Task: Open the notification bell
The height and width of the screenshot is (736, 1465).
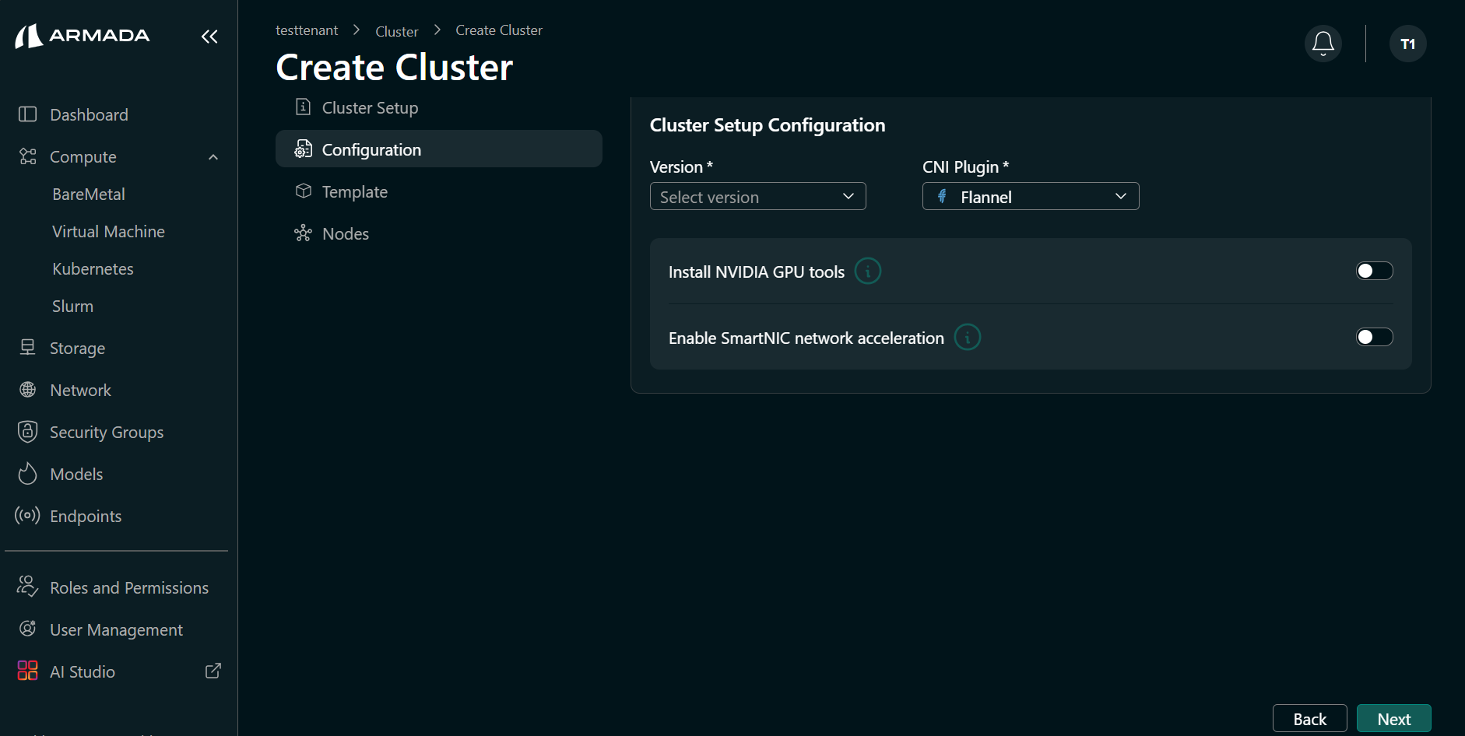Action: (x=1322, y=44)
